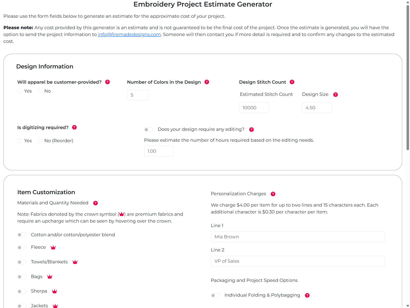Enable the design editing toggle
Screen dimensions: 410x308
149,130
